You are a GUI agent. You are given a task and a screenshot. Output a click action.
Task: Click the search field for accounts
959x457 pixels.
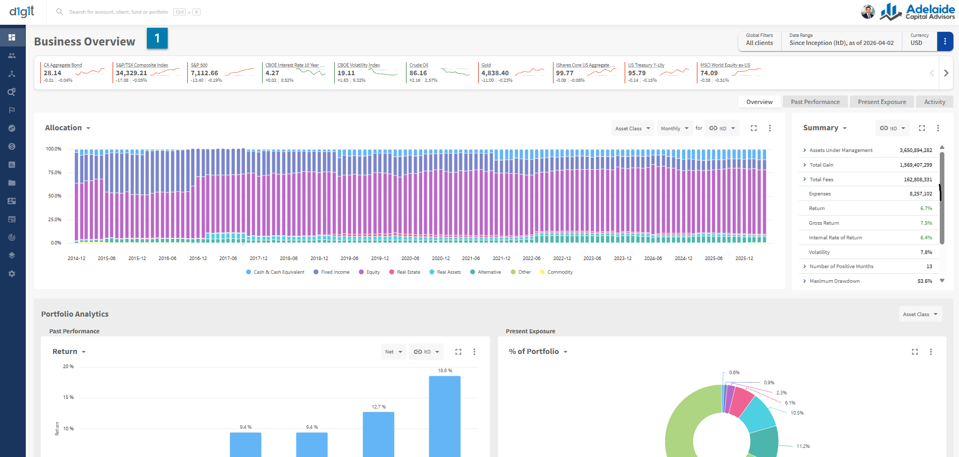coord(119,12)
